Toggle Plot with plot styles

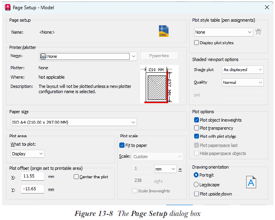(x=197, y=136)
